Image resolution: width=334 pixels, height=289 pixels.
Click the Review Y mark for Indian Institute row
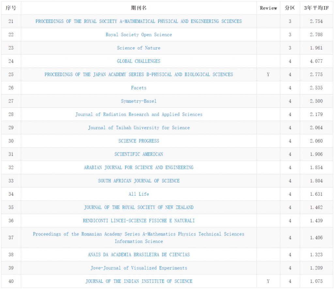pyautogui.click(x=268, y=281)
